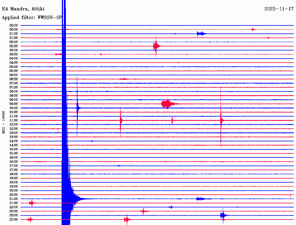Screen dimensions: 296x225
Task: Select the 17:30 time label
Action: (x=14, y=170)
